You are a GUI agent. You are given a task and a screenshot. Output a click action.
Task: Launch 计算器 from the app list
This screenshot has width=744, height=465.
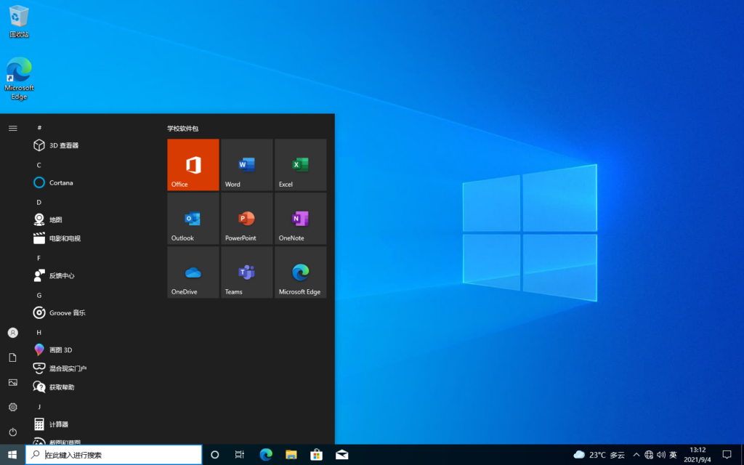tap(58, 424)
